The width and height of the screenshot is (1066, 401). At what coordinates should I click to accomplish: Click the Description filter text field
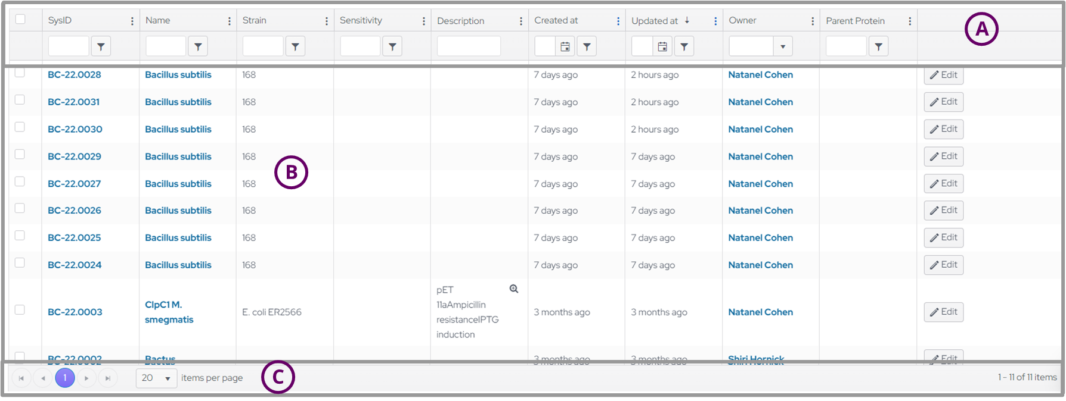(469, 46)
